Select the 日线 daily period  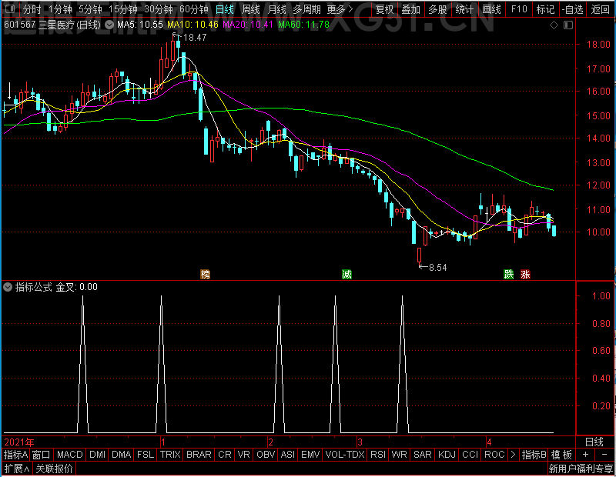pyautogui.click(x=225, y=9)
